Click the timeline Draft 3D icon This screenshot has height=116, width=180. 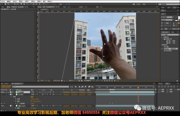[x=76, y=87]
